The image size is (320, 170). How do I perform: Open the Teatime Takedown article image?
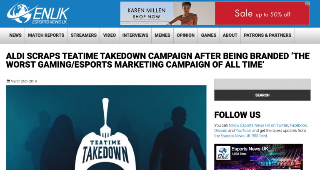[x=106, y=128]
